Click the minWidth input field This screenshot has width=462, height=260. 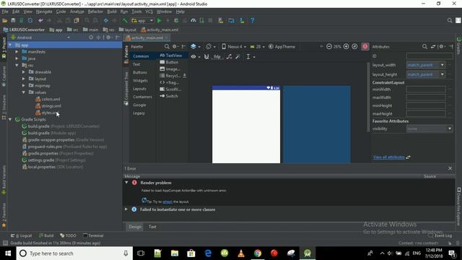click(x=426, y=90)
